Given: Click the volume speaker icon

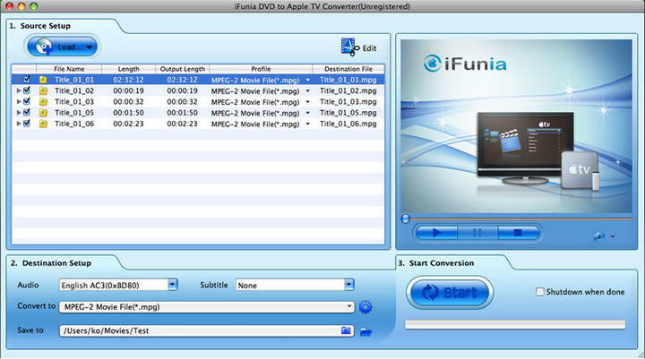Looking at the screenshot, I should 598,236.
